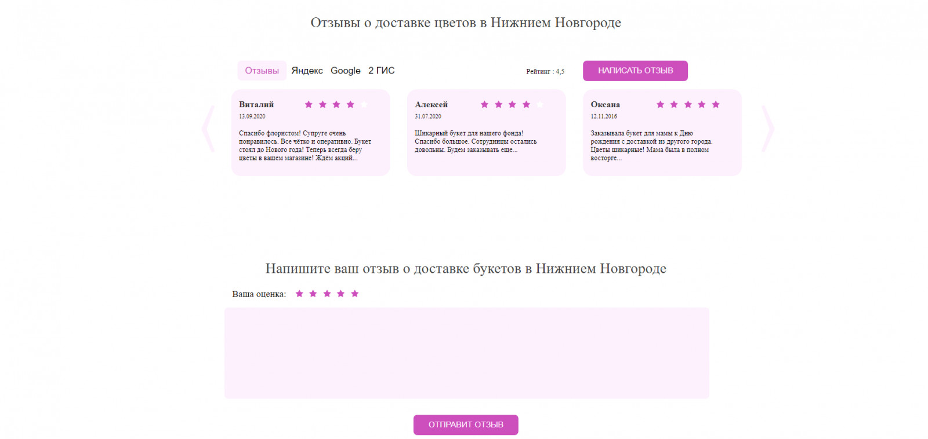The width and height of the screenshot is (928, 439).
Task: Click heading Отзывы о доставке цветов
Action: [466, 23]
